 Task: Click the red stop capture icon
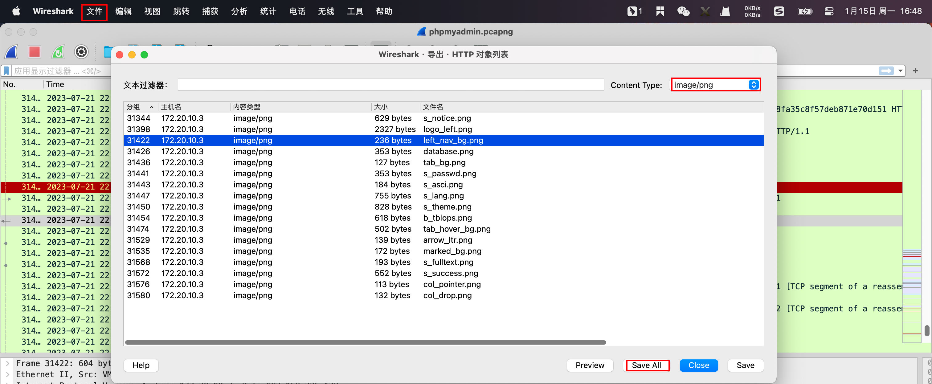click(35, 52)
